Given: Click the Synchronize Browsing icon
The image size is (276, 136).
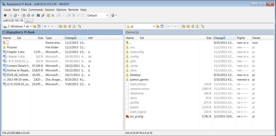Looking at the screenshot, I should (48, 15).
